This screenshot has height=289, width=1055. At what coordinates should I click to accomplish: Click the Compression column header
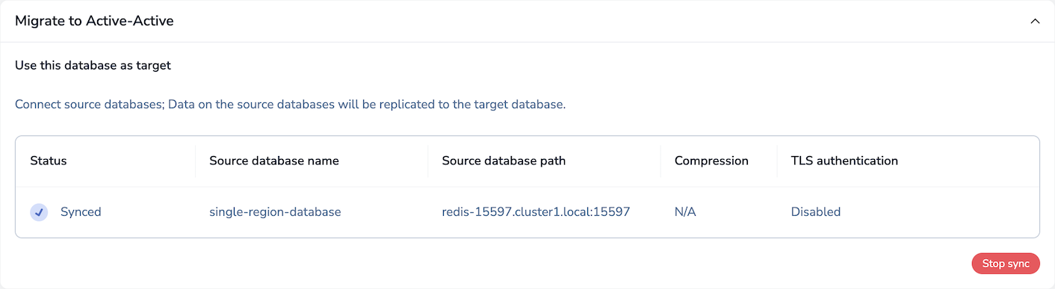coord(711,161)
